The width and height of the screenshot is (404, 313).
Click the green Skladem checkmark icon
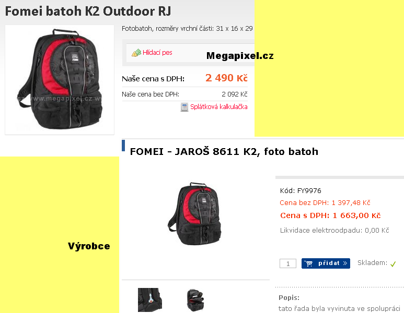point(393,264)
